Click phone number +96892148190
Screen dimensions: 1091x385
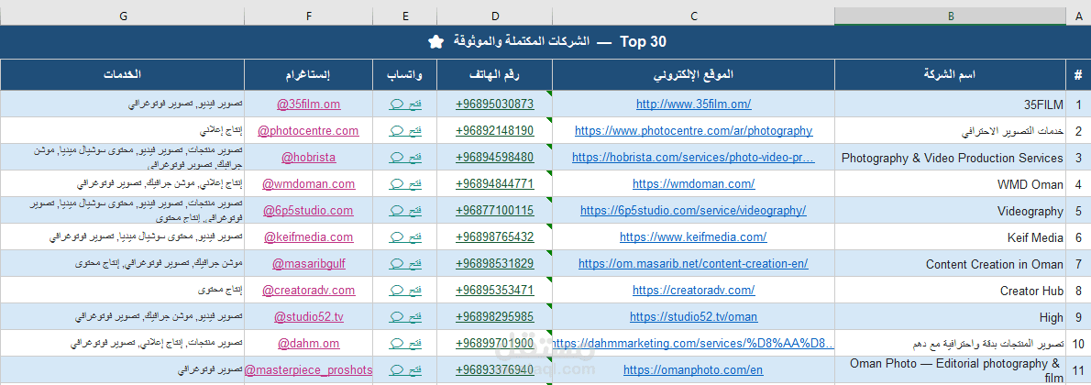click(495, 131)
